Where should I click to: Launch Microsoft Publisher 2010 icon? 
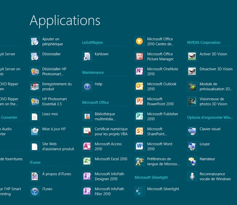point(140,116)
